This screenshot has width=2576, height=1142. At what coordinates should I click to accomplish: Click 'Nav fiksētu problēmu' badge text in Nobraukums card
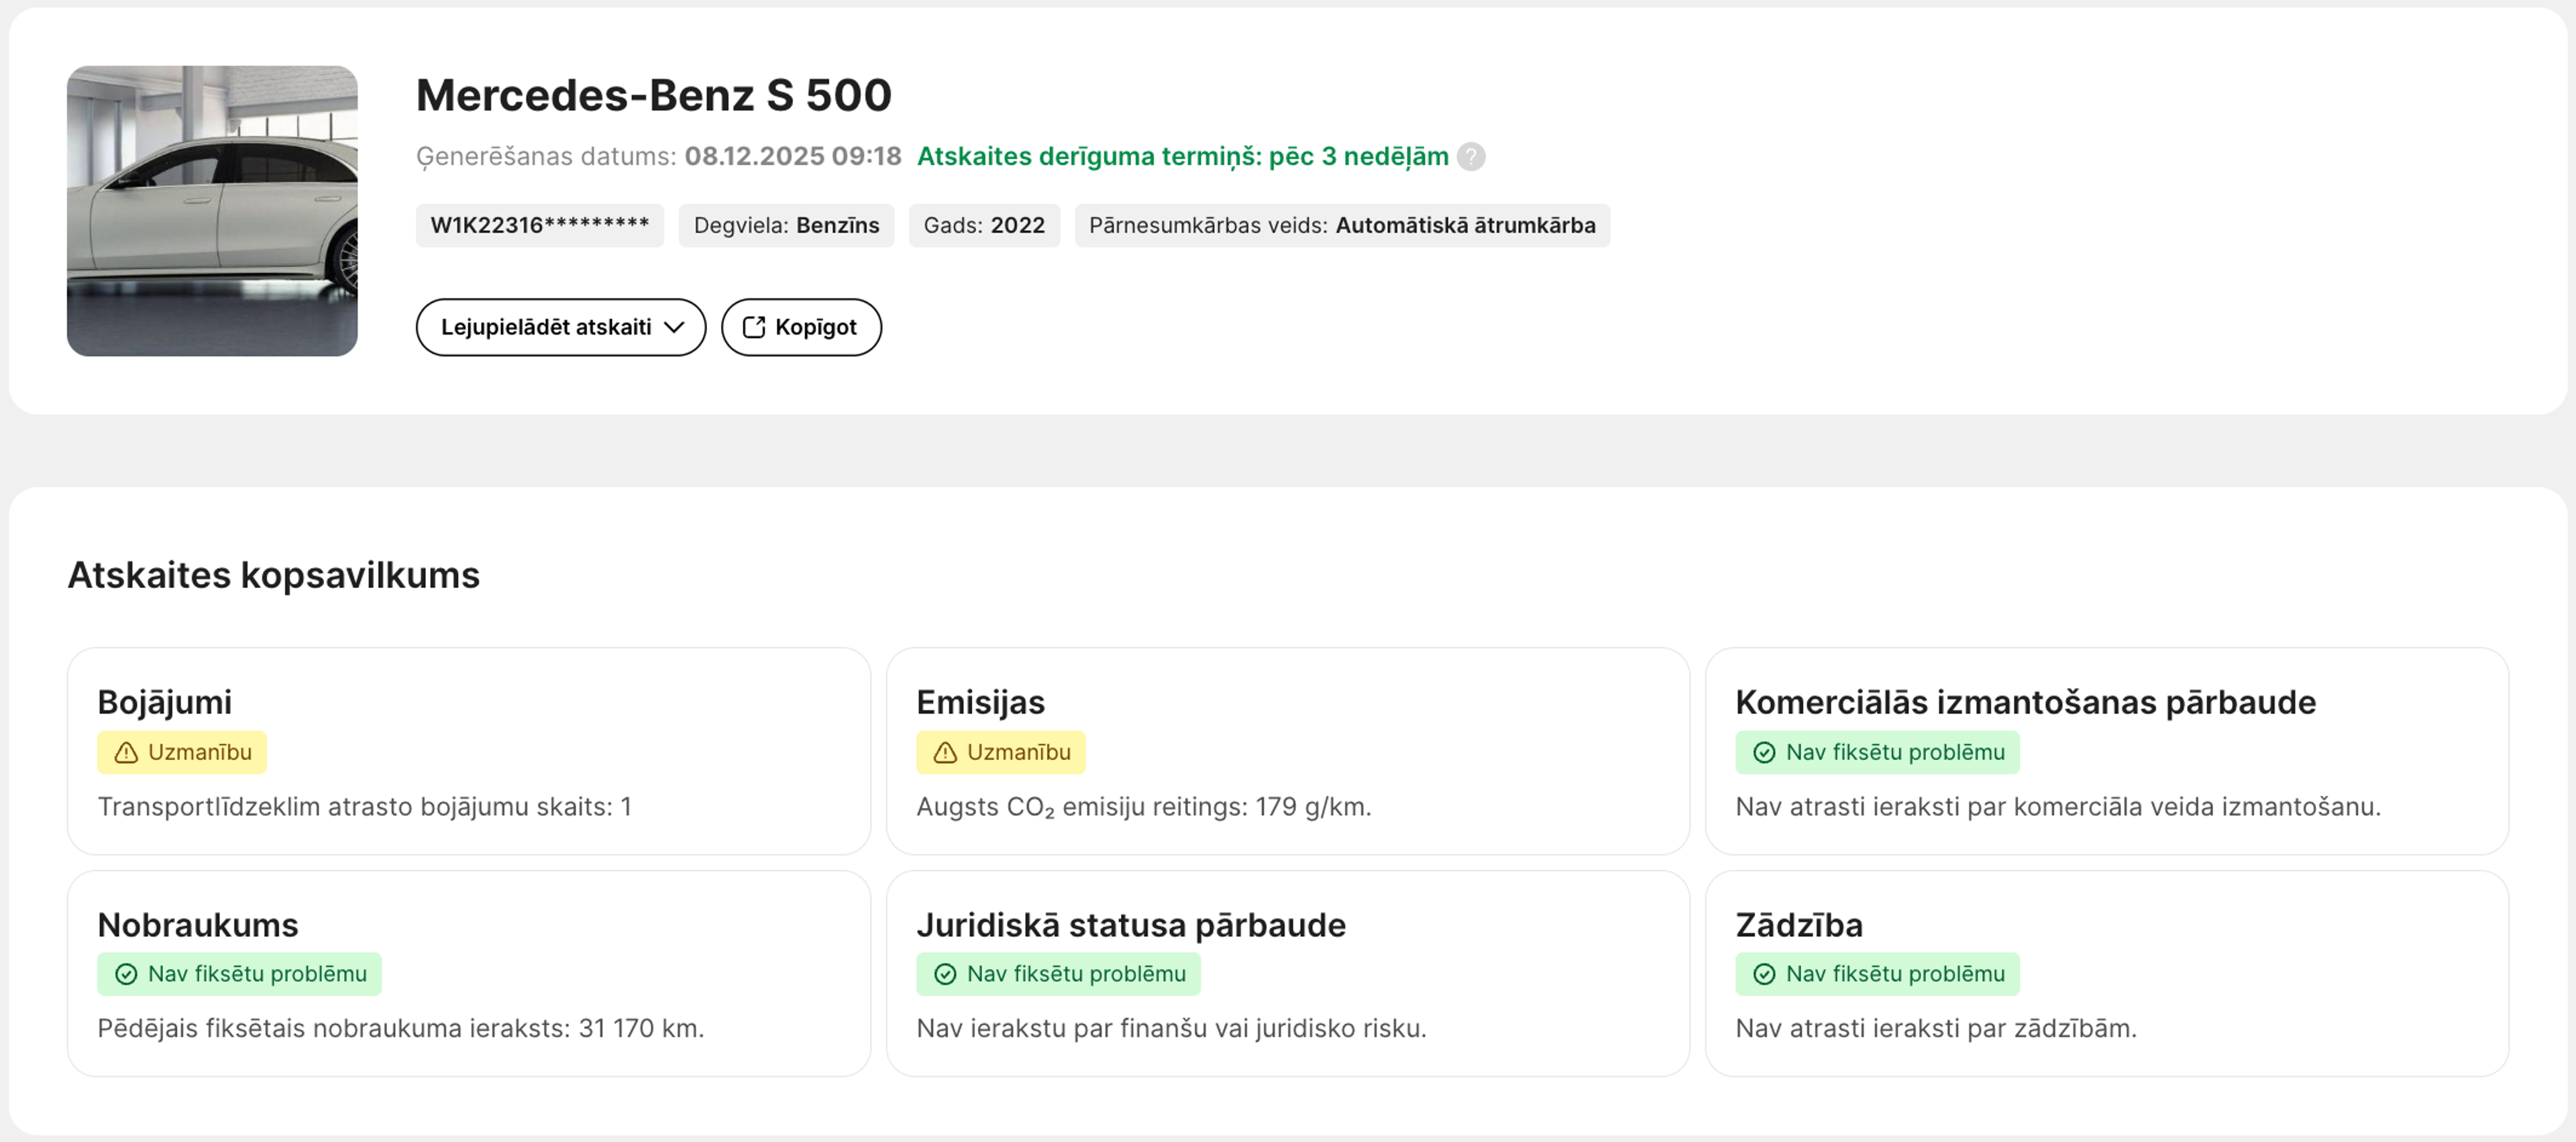point(257,974)
